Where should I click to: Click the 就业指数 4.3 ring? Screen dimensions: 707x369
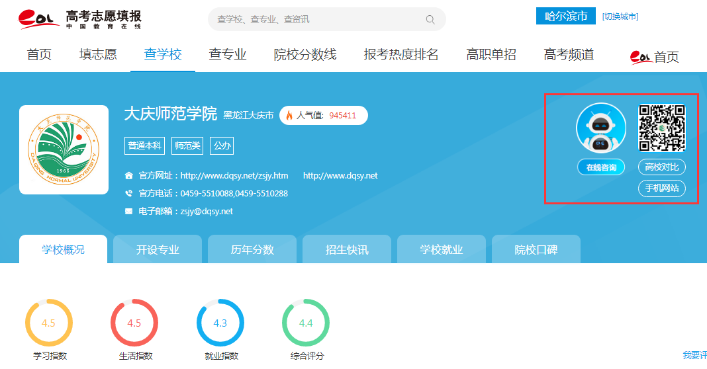click(x=220, y=323)
